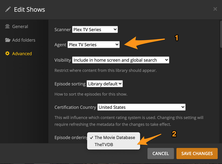Open Episode sorting dropdown
Viewport: 222px width, 164px height.
(x=105, y=84)
